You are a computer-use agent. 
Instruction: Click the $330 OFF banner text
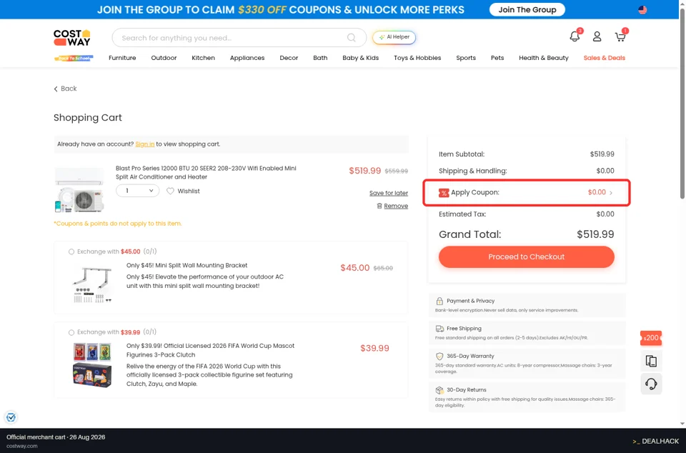262,9
